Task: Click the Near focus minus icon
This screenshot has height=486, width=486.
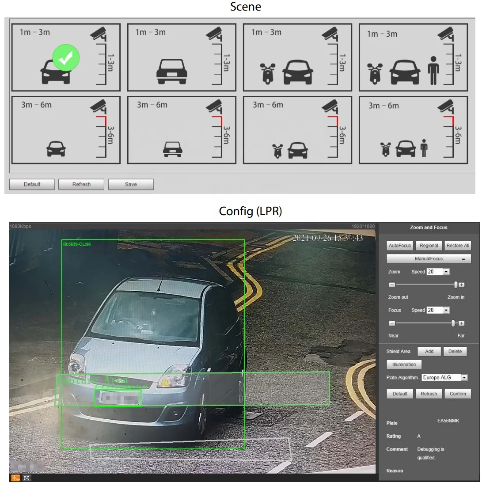Action: click(x=392, y=323)
